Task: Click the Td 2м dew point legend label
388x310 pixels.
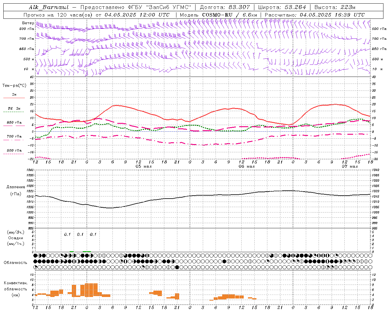Action: 14,108
